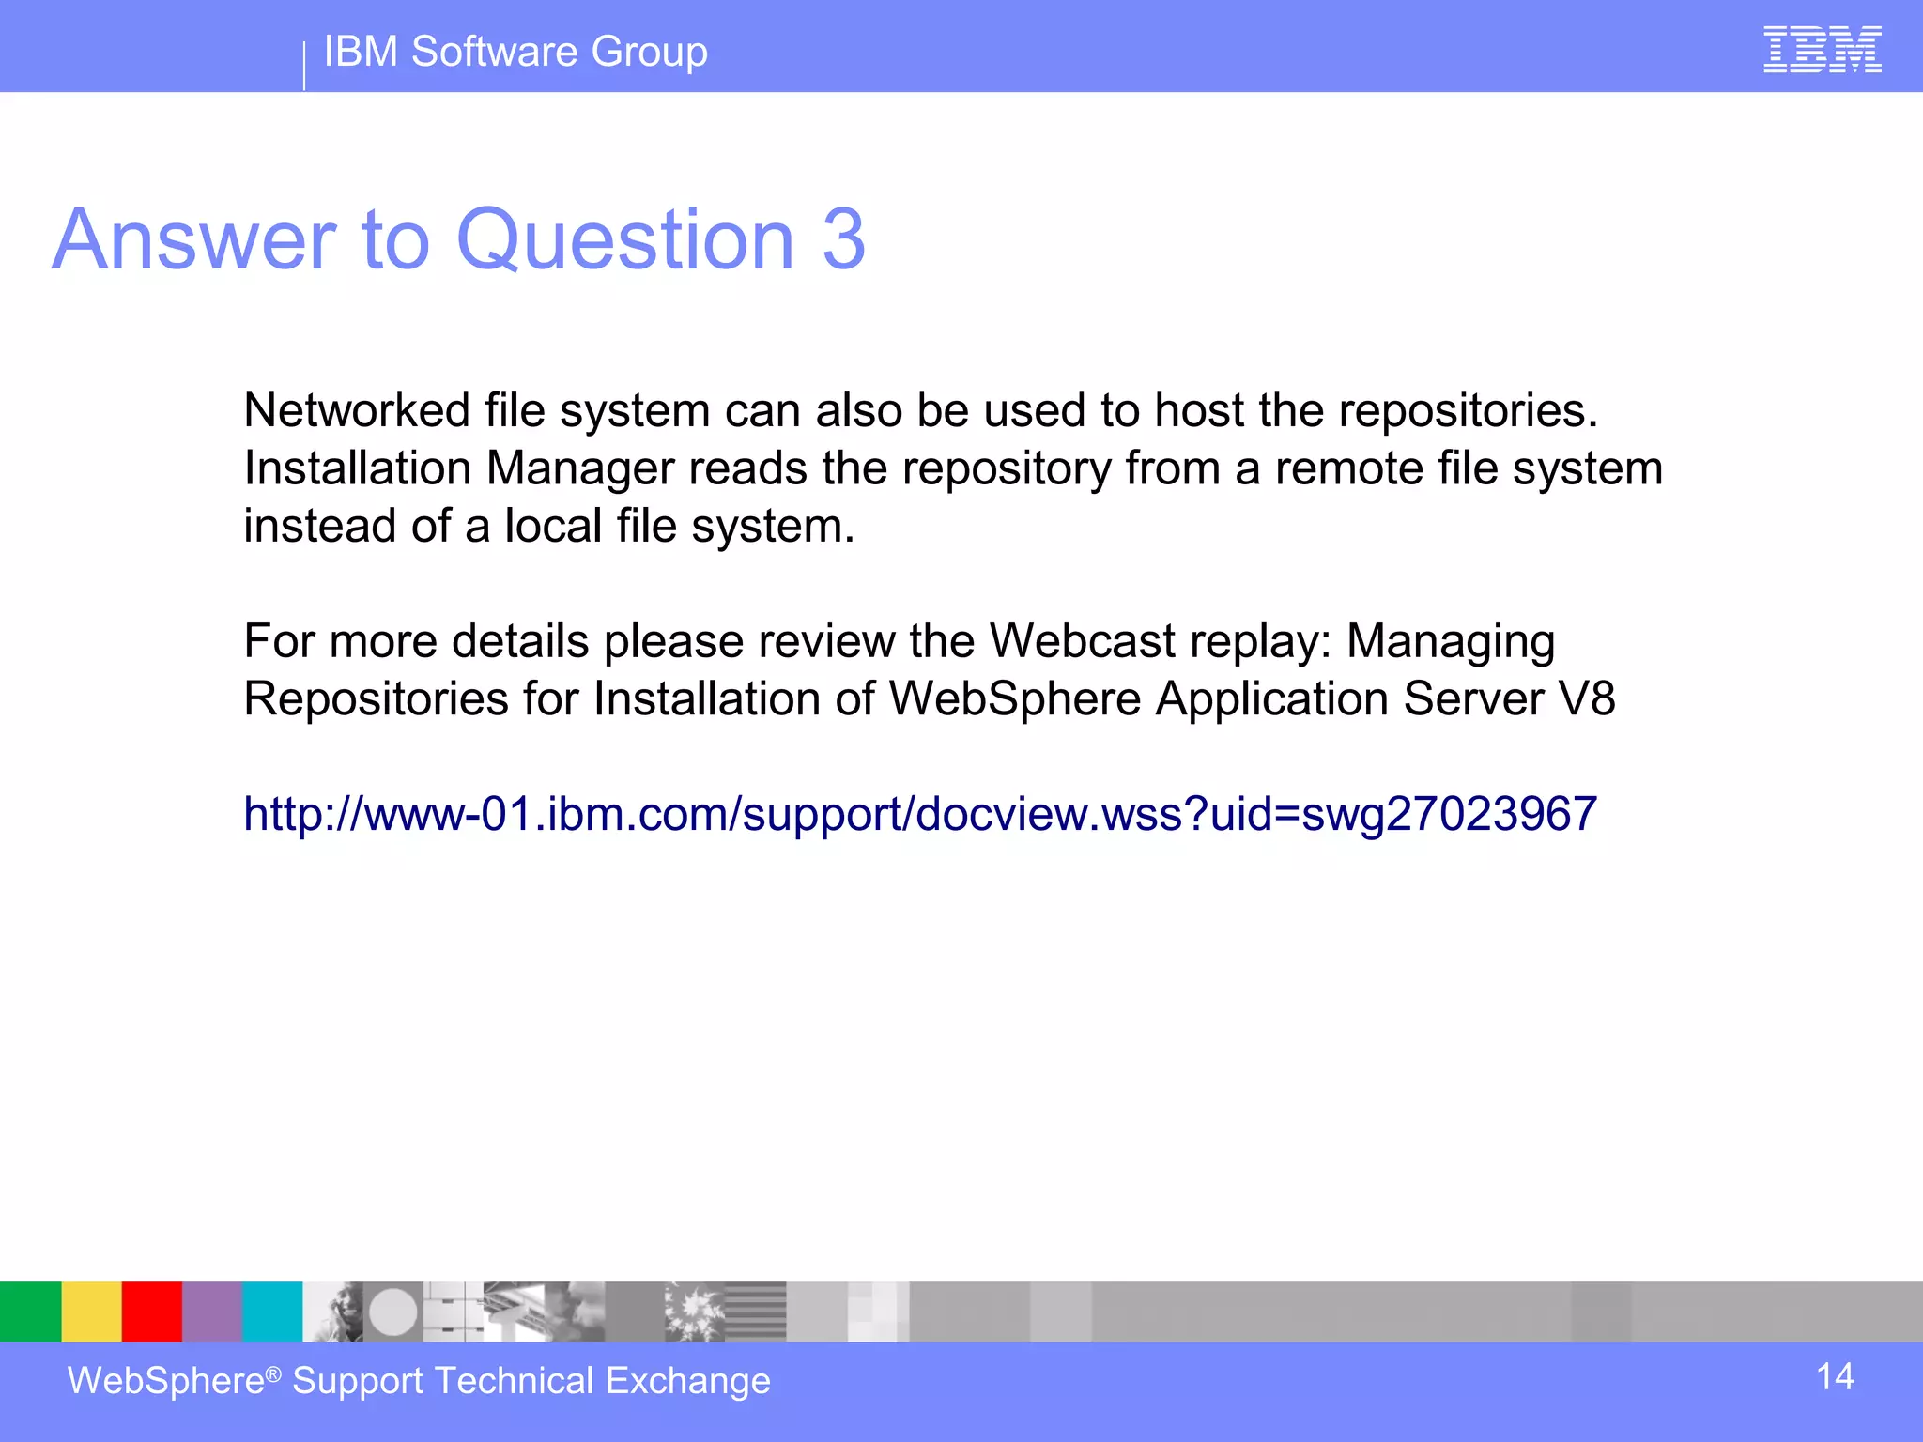Click the gray circle thumbnail in footer
The width and height of the screenshot is (1923, 1442).
[x=393, y=1312]
